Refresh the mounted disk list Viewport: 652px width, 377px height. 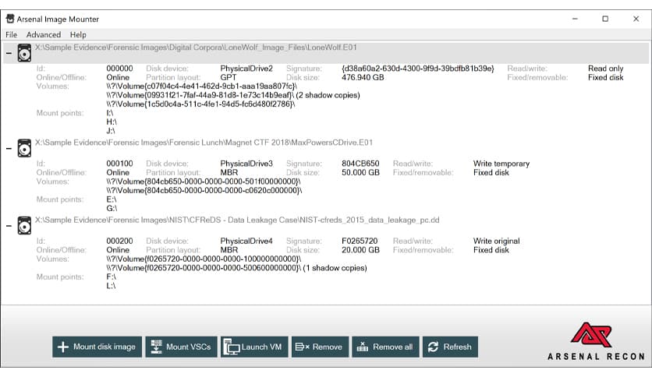pyautogui.click(x=450, y=347)
